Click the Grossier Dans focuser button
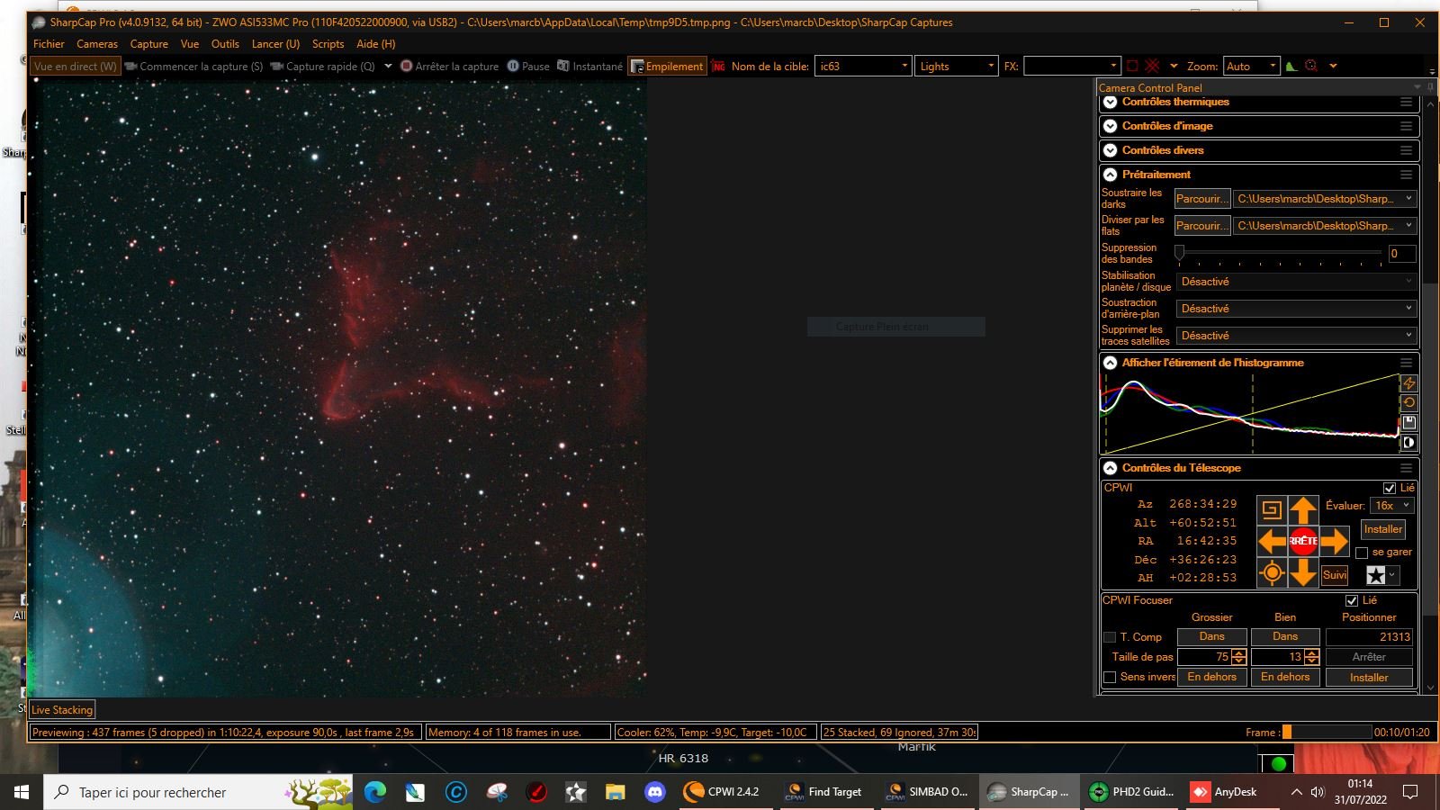This screenshot has width=1440, height=810. click(1211, 636)
